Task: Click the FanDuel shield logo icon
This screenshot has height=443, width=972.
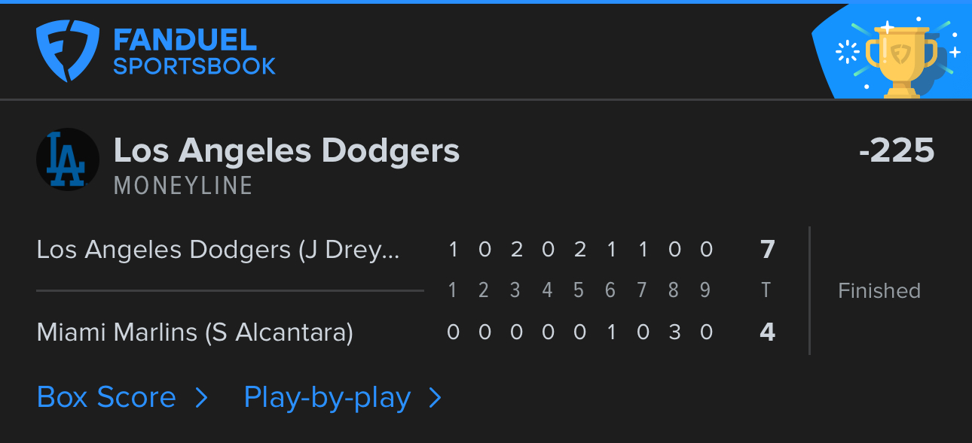Action: pyautogui.click(x=68, y=50)
